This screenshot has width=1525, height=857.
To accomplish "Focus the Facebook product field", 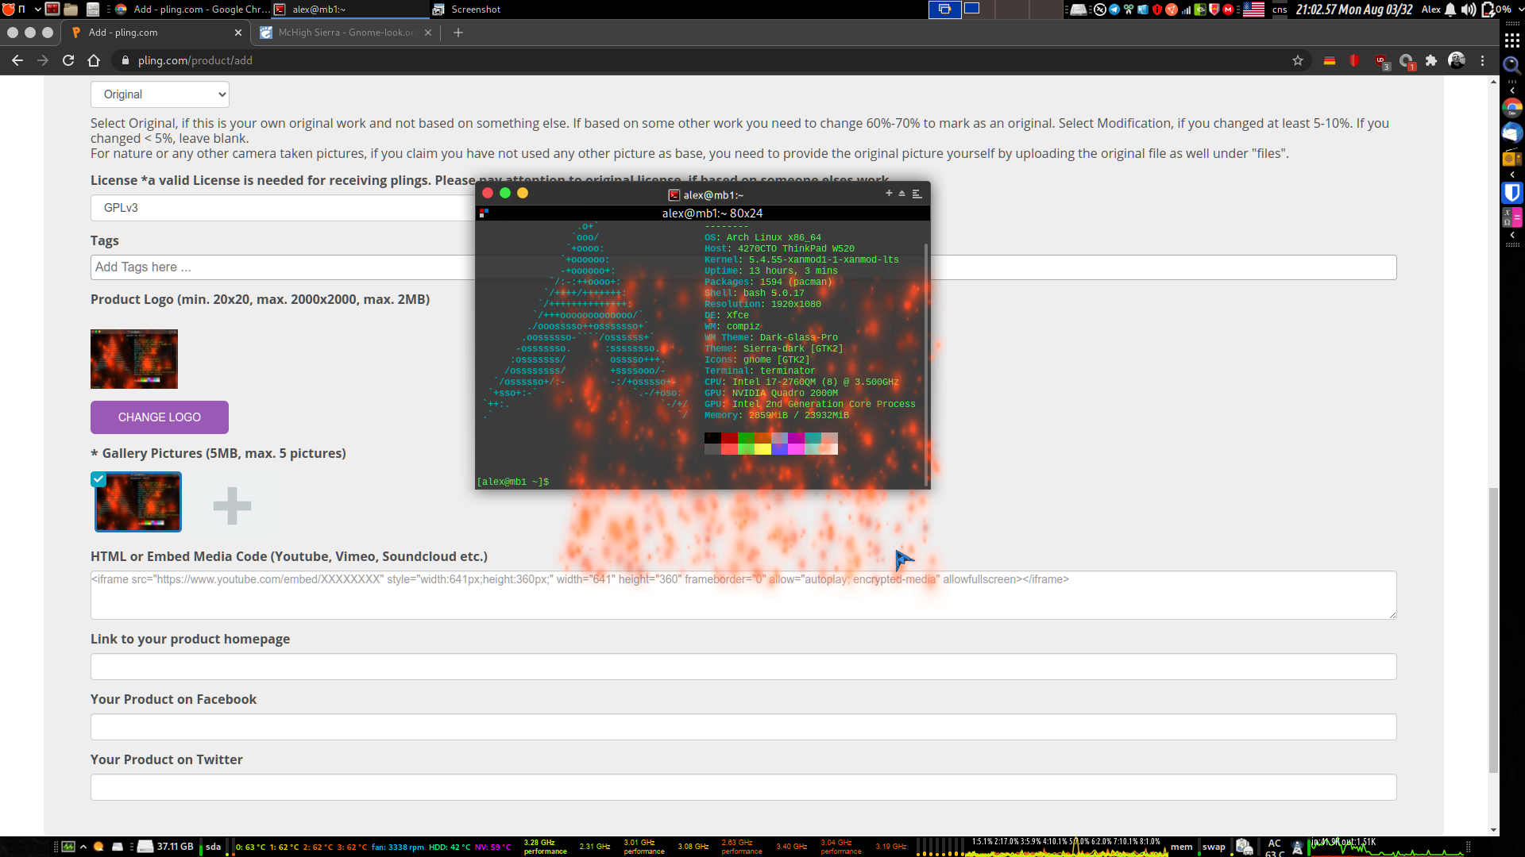I will [743, 727].
